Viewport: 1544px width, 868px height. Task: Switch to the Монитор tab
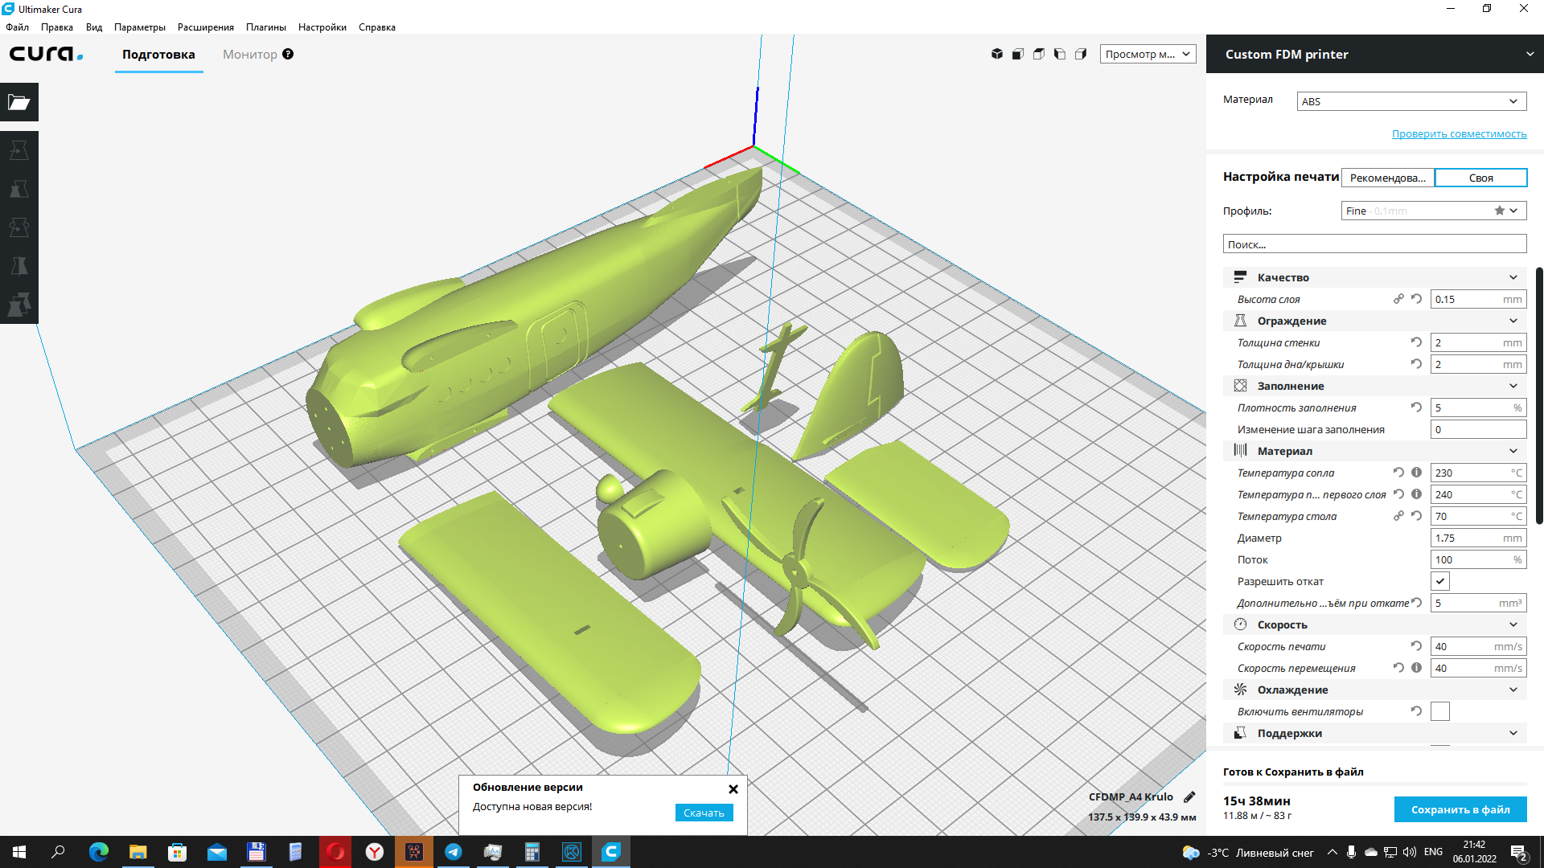click(x=250, y=55)
